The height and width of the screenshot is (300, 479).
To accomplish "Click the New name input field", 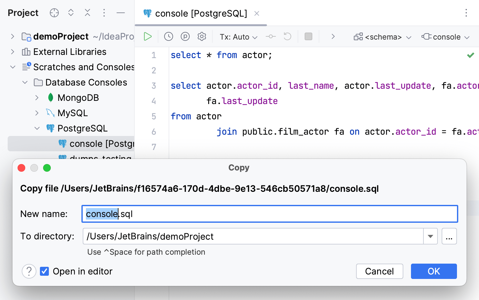I will click(x=270, y=214).
